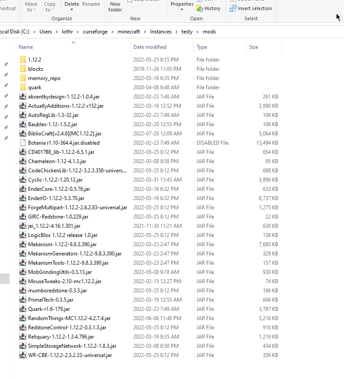The height and width of the screenshot is (379, 344).
Task: Expand breadcrumb chevron after Instances
Action: click(x=176, y=32)
